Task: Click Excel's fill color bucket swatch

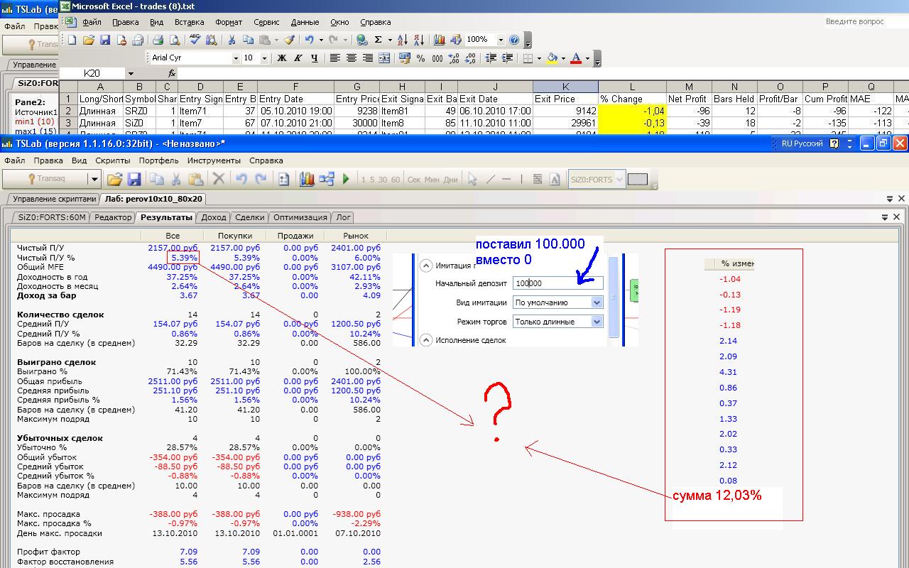Action: 552,58
